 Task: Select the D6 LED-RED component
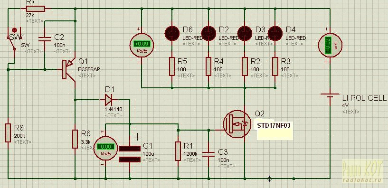pos(172,33)
